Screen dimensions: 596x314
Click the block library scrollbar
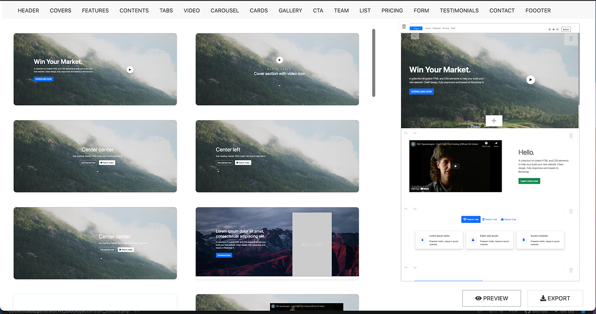[374, 63]
